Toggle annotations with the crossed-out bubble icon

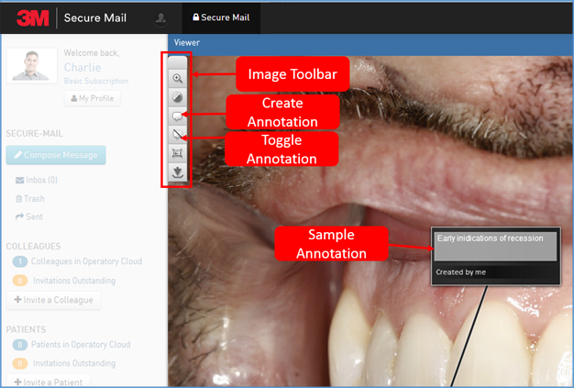point(178,134)
